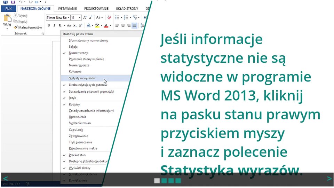Apply the red font color
Screen dimensions: 334x188
click(106, 25)
